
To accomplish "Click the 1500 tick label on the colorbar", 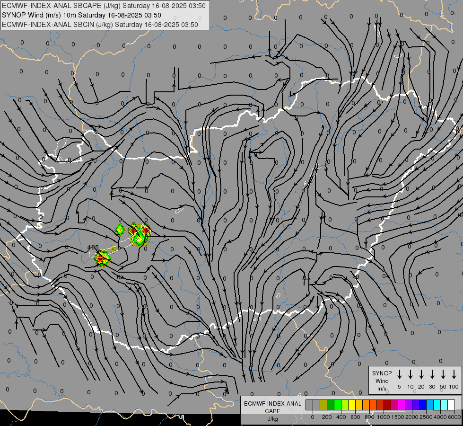I will tap(398, 417).
